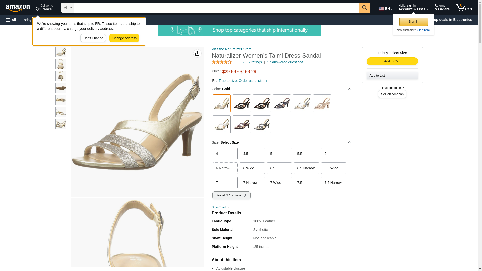Expand the Size Chart dropdown
This screenshot has height=271, width=482.
[x=221, y=207]
